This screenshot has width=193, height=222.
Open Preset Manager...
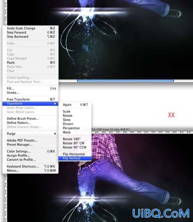click(x=30, y=145)
